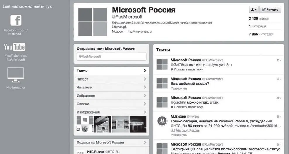Click the avatar on the @gladkihr tweet
The image size is (289, 154).
(x=162, y=102)
